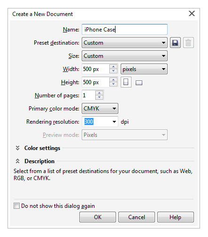Viewport: 208px width, 237px height.
Task: Decrease the height using down spinner arrow
Action: click(113, 84)
